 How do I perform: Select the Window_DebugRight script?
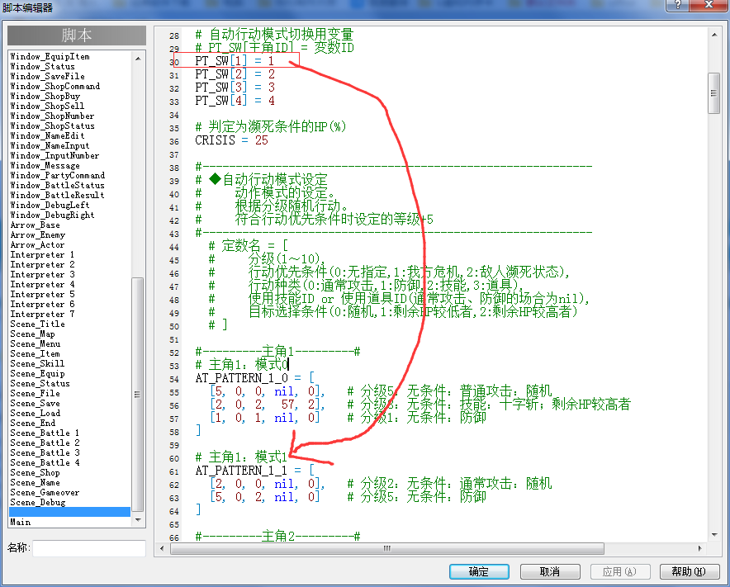pyautogui.click(x=53, y=215)
